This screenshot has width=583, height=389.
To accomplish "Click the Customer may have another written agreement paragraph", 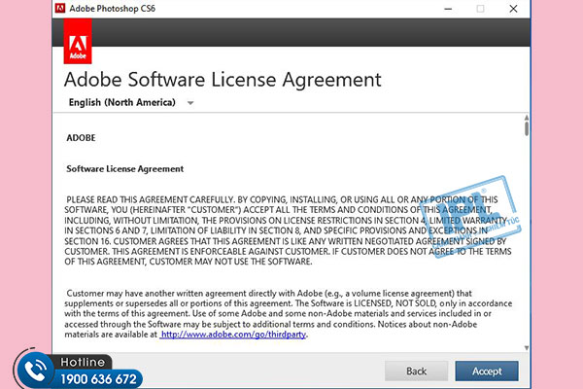I will (288, 314).
